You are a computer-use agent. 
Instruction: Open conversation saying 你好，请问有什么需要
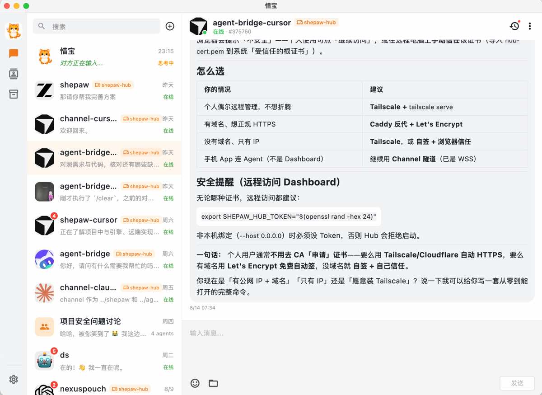click(x=104, y=259)
